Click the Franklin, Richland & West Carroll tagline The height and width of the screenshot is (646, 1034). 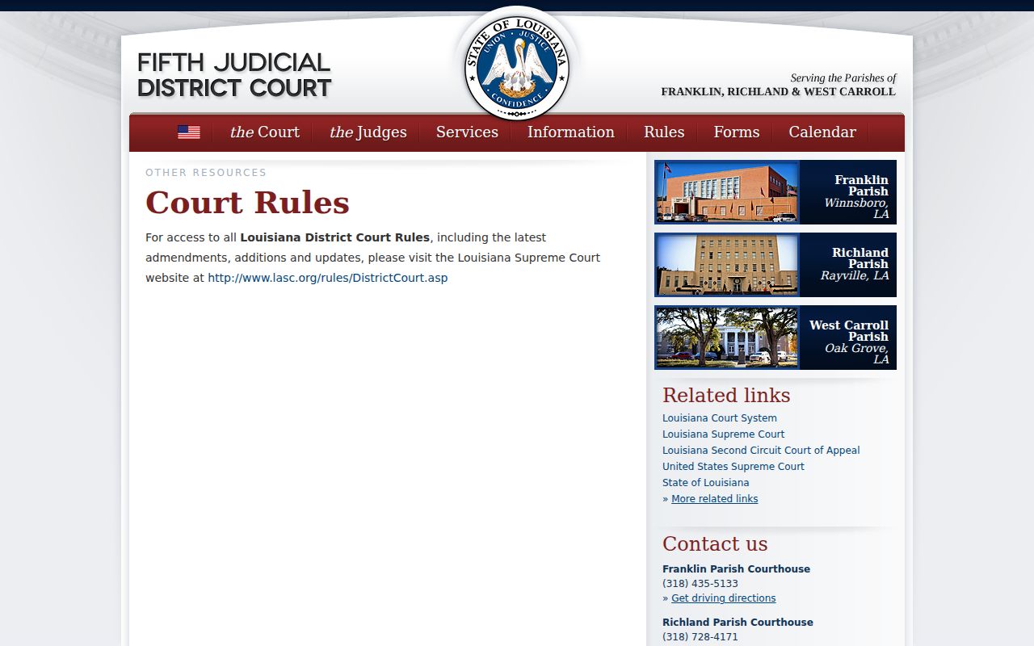(x=778, y=92)
